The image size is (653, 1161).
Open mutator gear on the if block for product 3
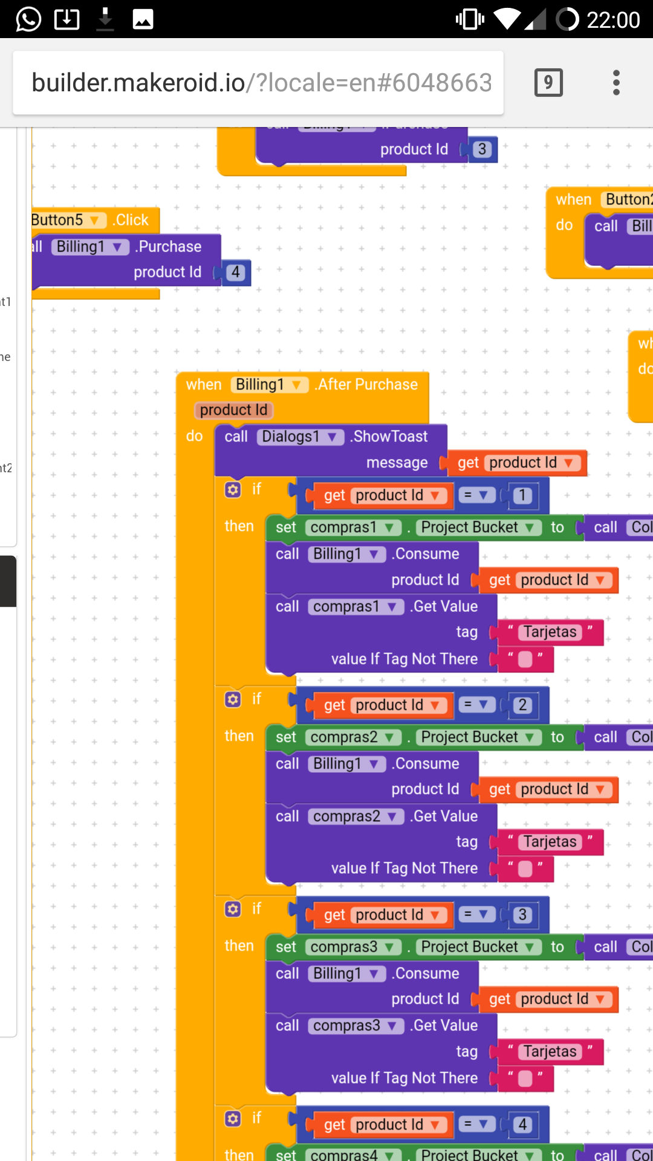tap(233, 909)
